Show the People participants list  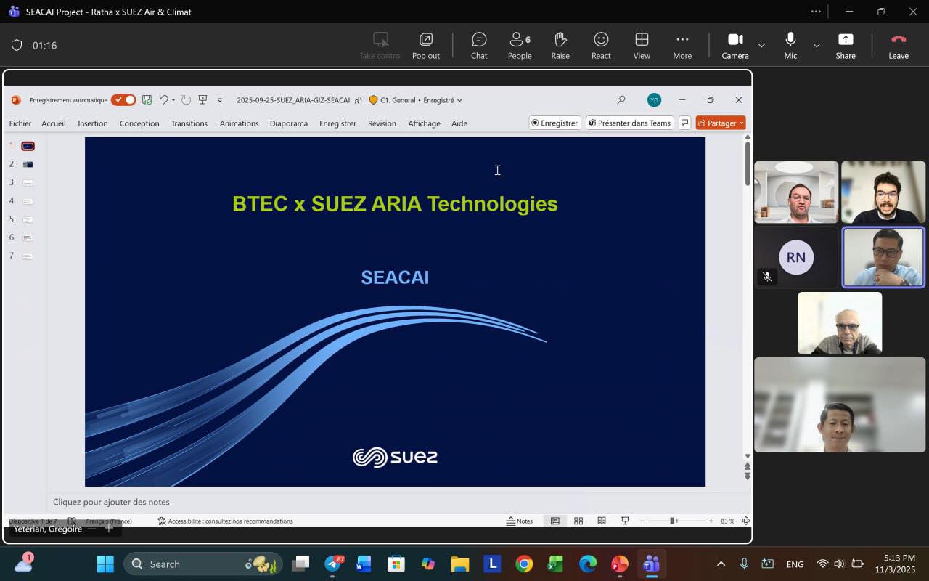(x=519, y=45)
